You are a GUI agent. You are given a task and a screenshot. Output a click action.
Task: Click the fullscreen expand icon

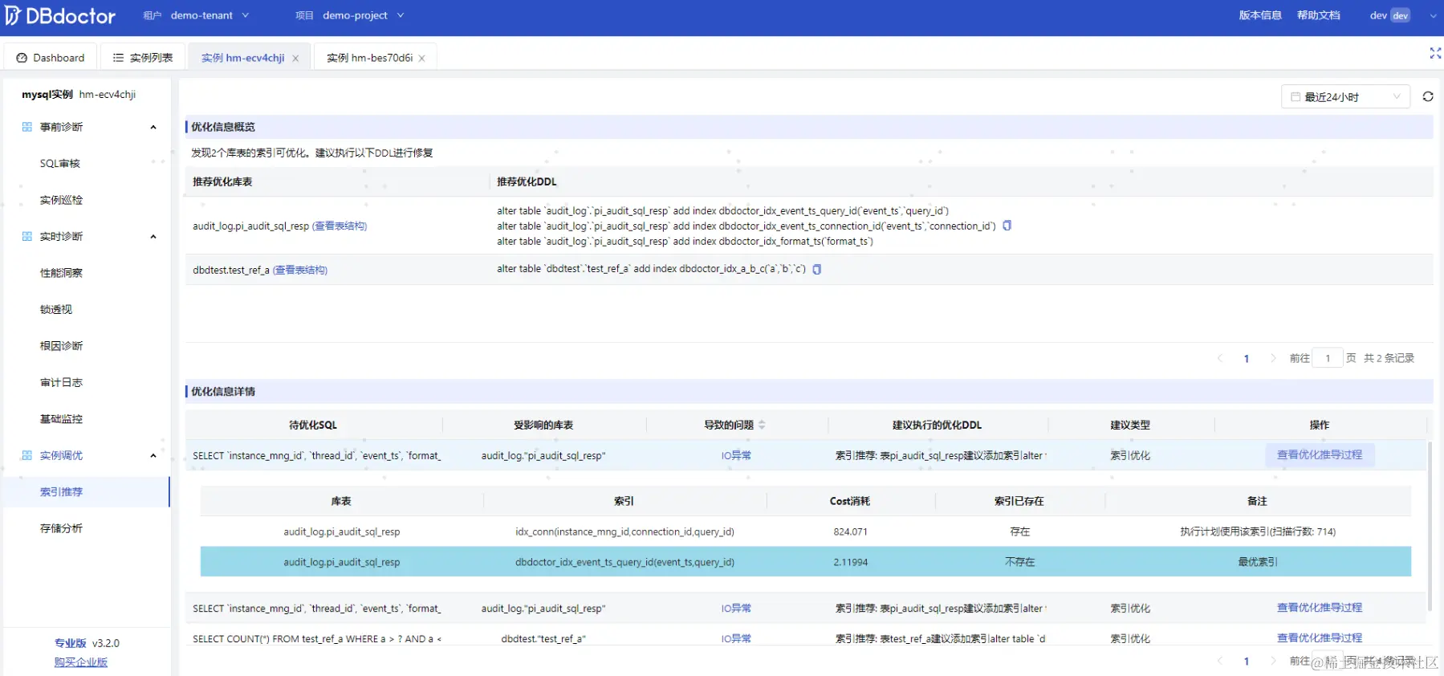pyautogui.click(x=1435, y=53)
